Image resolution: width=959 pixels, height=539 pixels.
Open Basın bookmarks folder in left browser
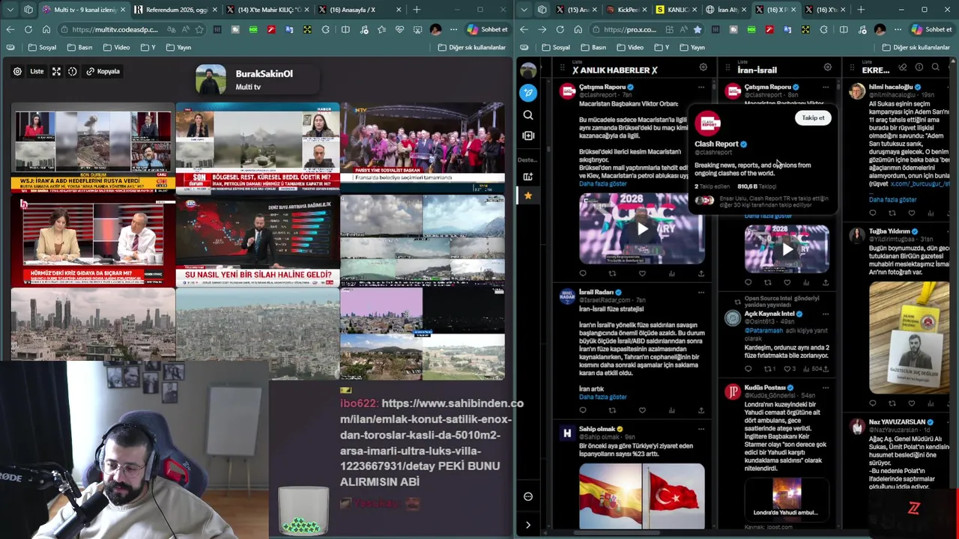80,47
